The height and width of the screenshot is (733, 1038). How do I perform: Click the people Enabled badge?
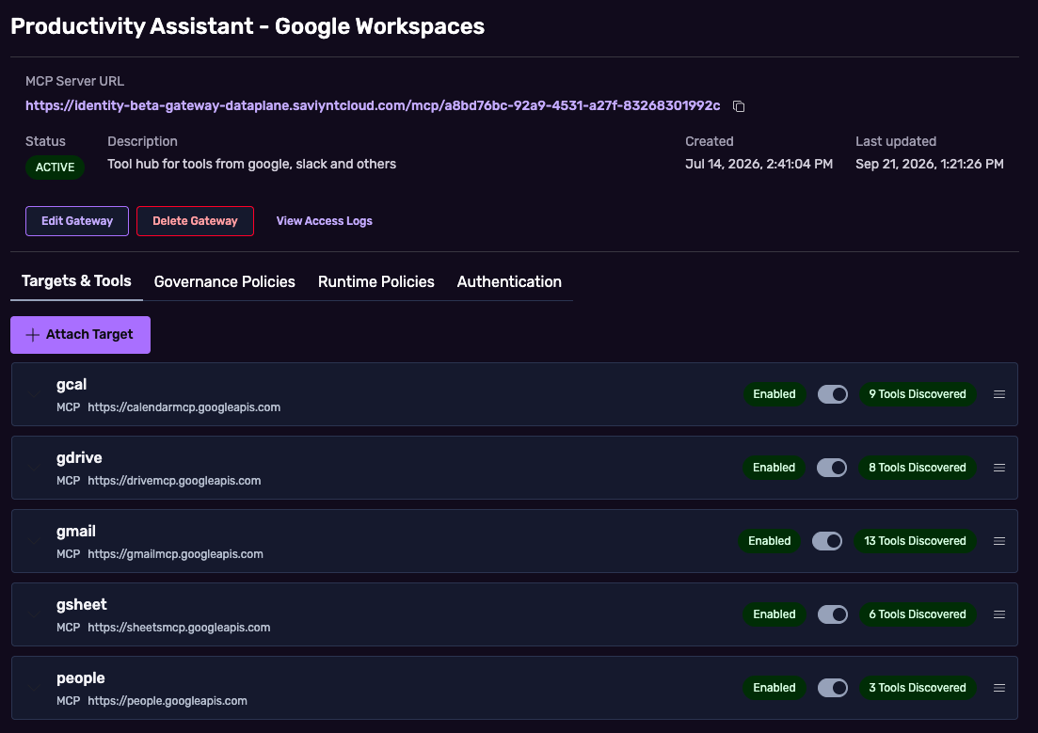(x=775, y=689)
